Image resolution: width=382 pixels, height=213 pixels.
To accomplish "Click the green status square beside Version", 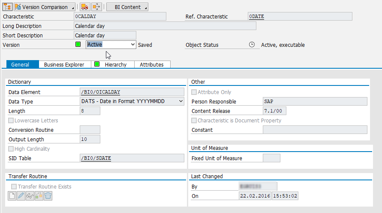I will 78,45.
